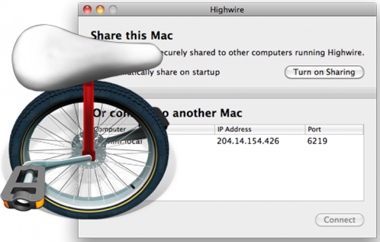Click the 'share on startup' option label
380x242 pixels.
(188, 72)
